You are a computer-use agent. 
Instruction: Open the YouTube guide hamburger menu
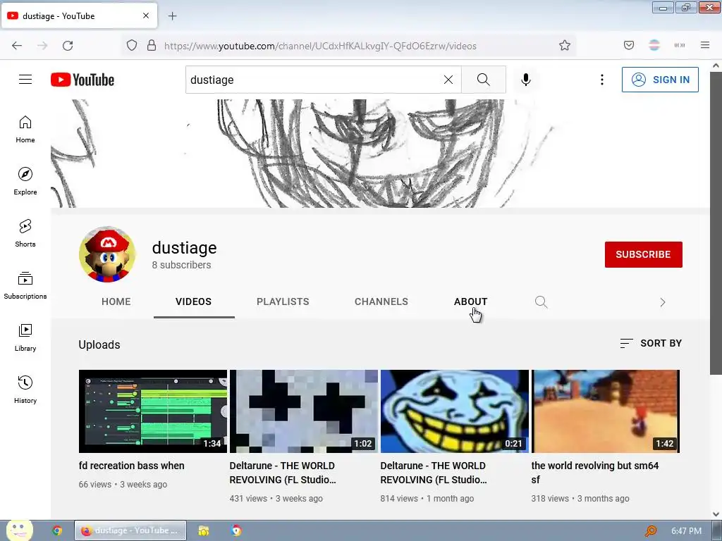25,80
